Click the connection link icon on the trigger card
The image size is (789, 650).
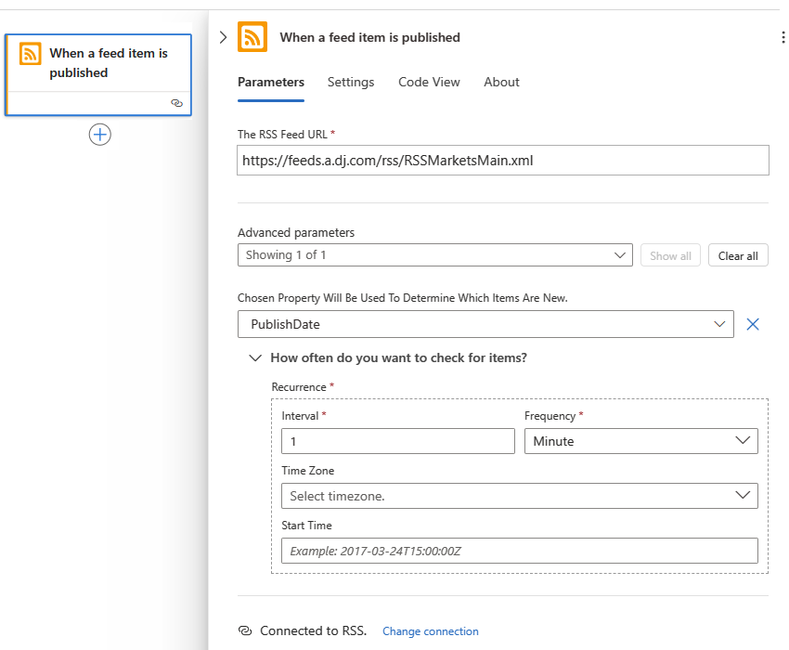pyautogui.click(x=176, y=103)
